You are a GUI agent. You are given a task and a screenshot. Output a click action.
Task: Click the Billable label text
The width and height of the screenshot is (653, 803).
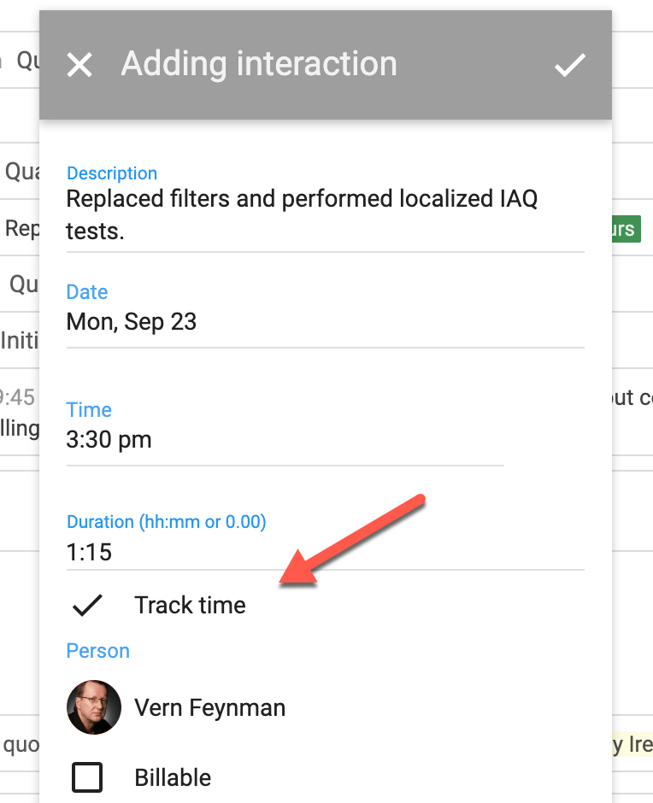(173, 777)
